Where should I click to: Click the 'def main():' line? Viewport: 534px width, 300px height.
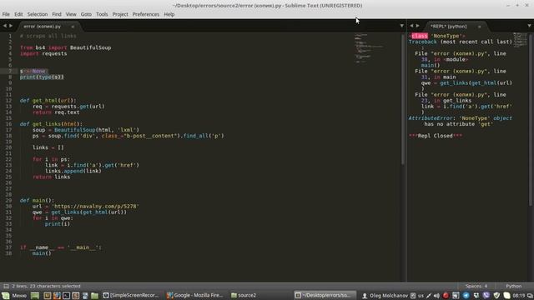tap(37, 200)
